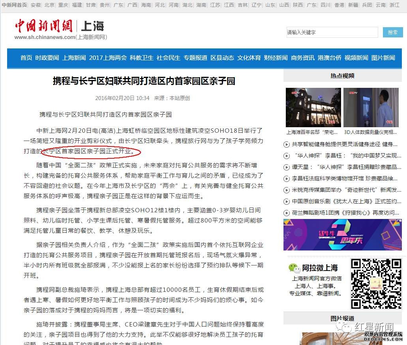
Task: Open 商务资讯 section
Action: click(303, 58)
